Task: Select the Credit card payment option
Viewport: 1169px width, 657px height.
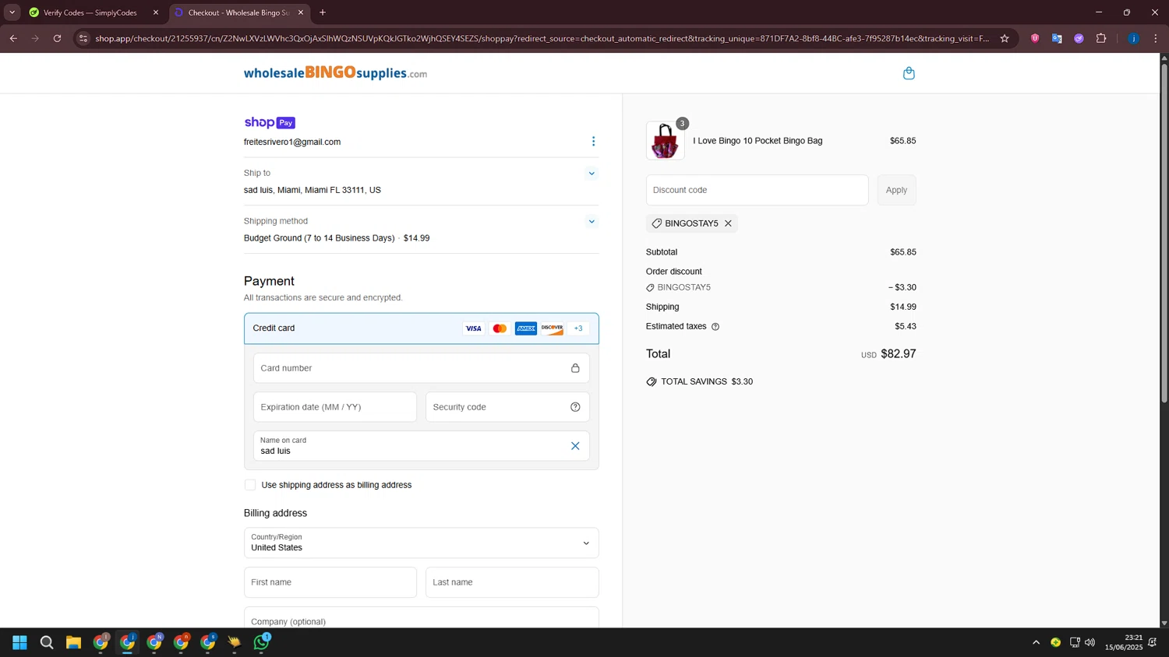Action: click(x=422, y=328)
